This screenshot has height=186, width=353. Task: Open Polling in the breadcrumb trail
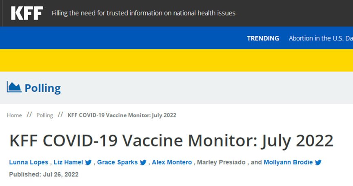(44, 115)
